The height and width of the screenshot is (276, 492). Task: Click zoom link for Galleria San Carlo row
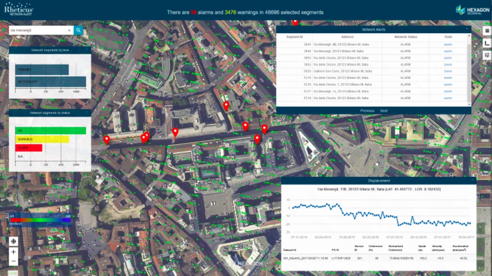pyautogui.click(x=448, y=71)
